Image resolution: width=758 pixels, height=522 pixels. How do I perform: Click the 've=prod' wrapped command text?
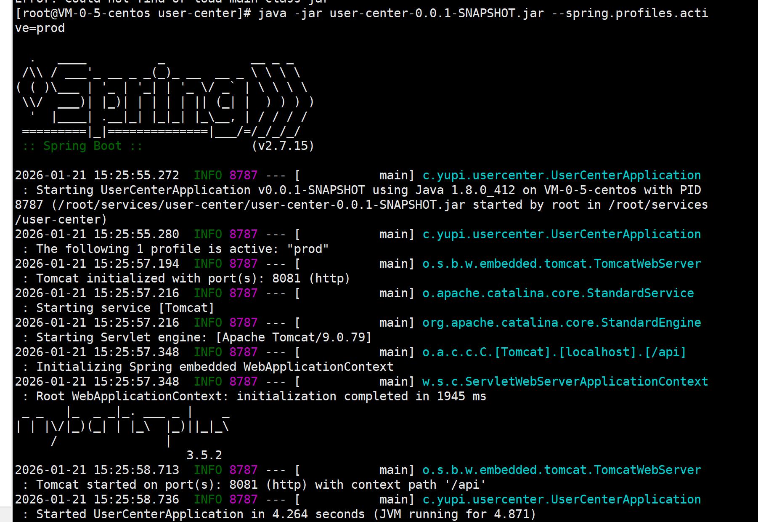click(40, 28)
